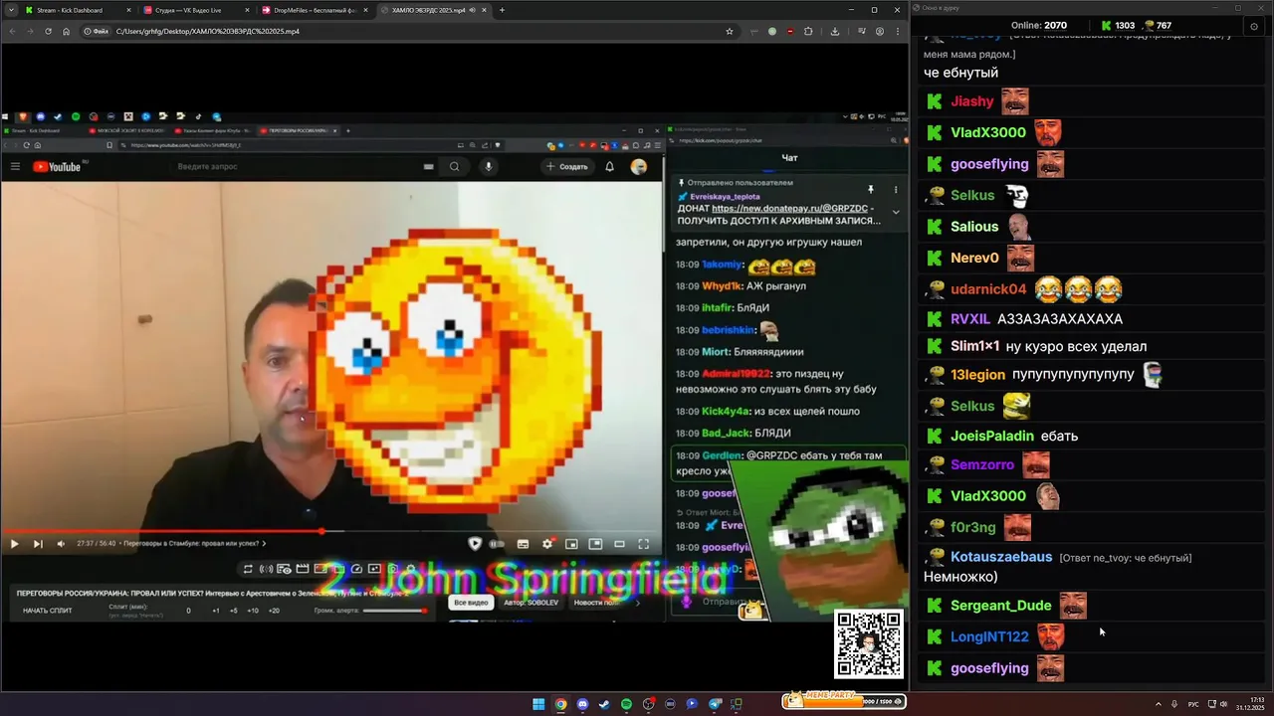Open the donatepay link in pinned message
The image size is (1274, 716).
pyautogui.click(x=789, y=208)
